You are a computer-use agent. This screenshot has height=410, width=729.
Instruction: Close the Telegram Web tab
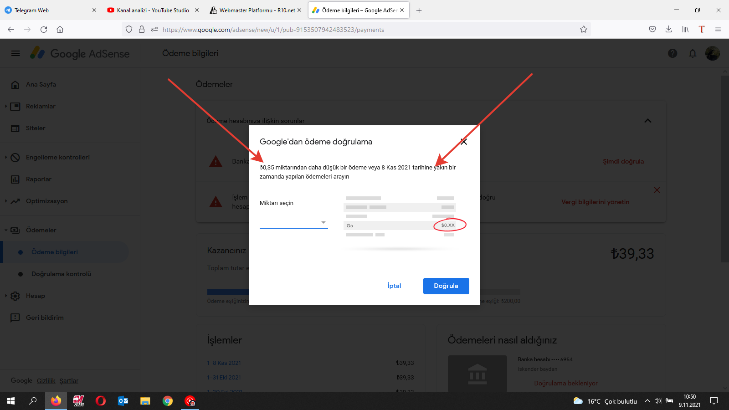[94, 10]
